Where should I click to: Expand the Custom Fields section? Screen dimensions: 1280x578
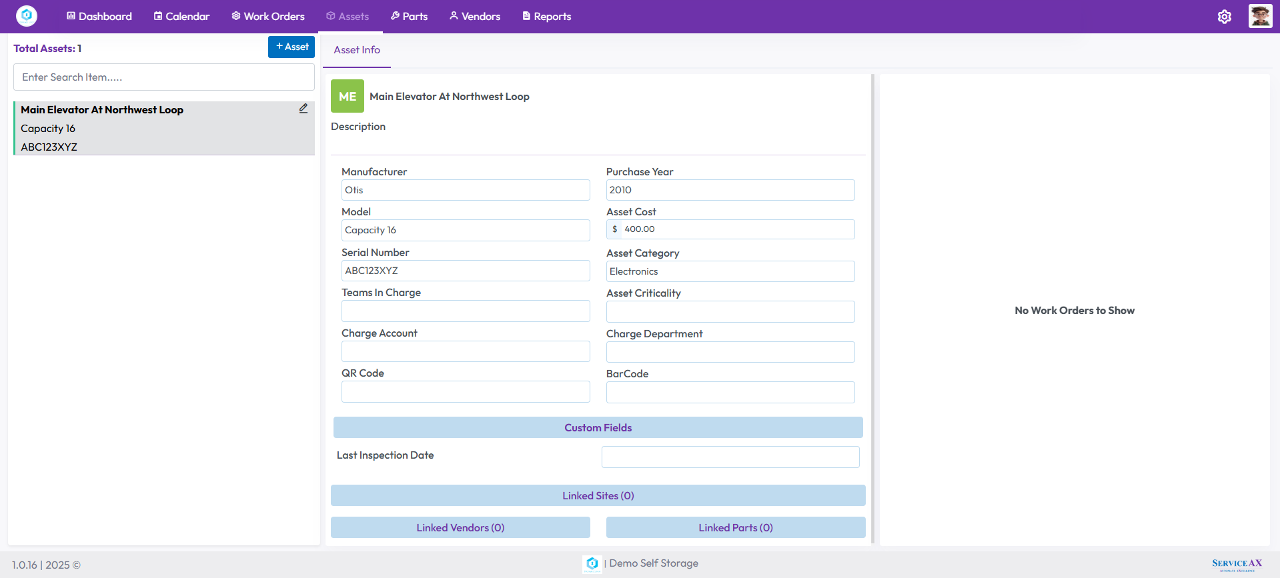598,427
